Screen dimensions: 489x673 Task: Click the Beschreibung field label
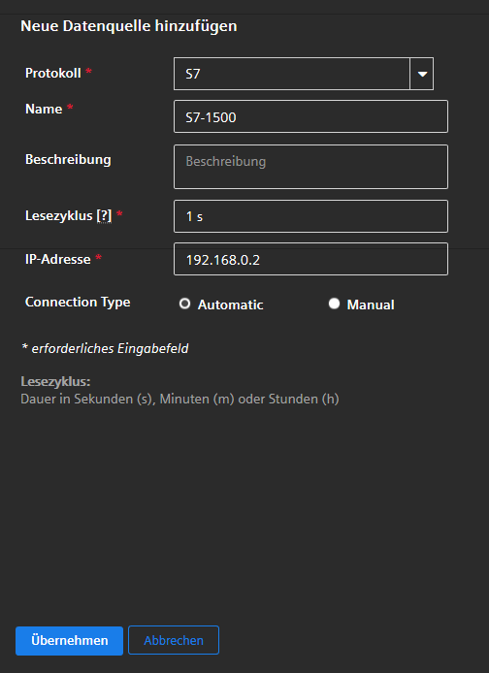[68, 160]
